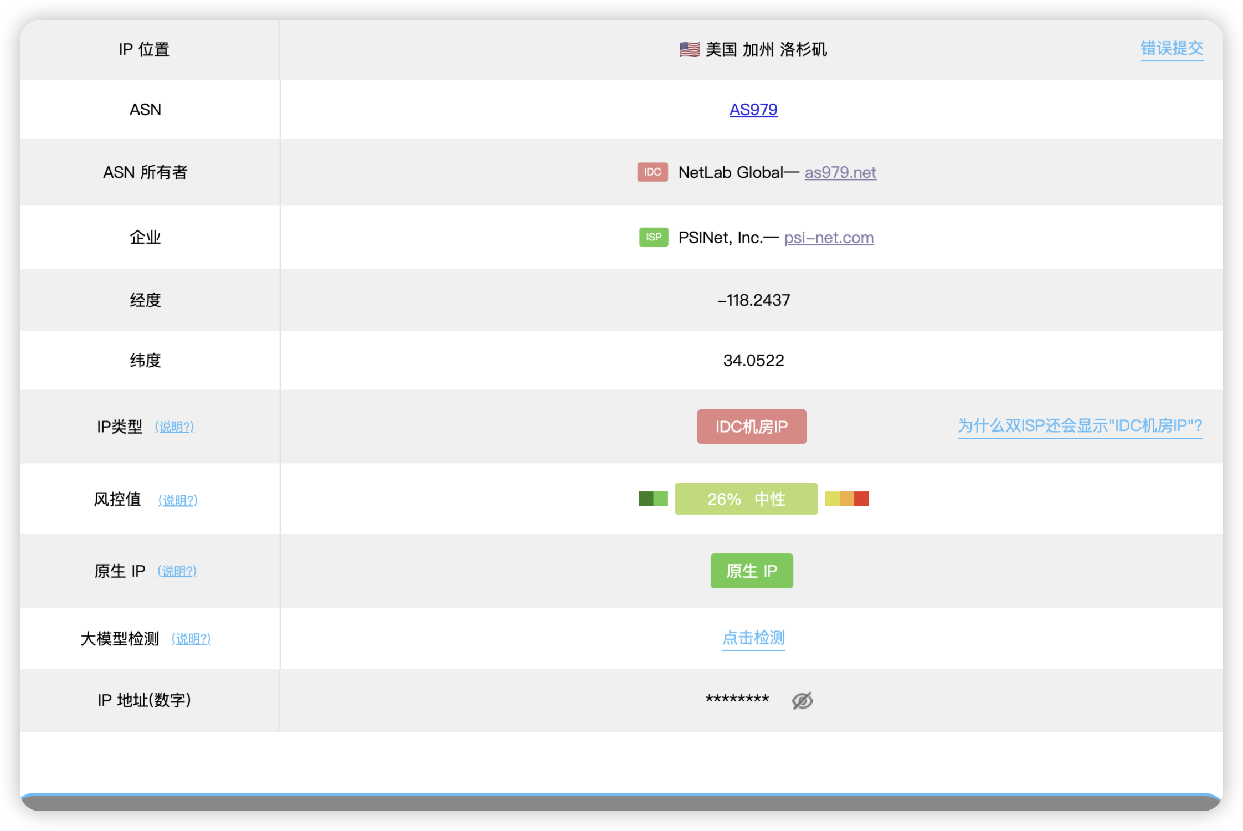Open the dual ISP IDC explanation link
The height and width of the screenshot is (831, 1243).
pyautogui.click(x=1080, y=426)
